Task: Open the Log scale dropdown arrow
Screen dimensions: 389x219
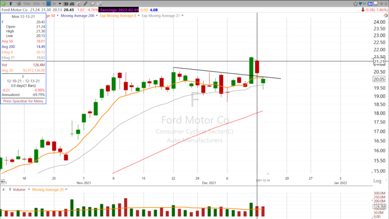Action: click(386, 180)
